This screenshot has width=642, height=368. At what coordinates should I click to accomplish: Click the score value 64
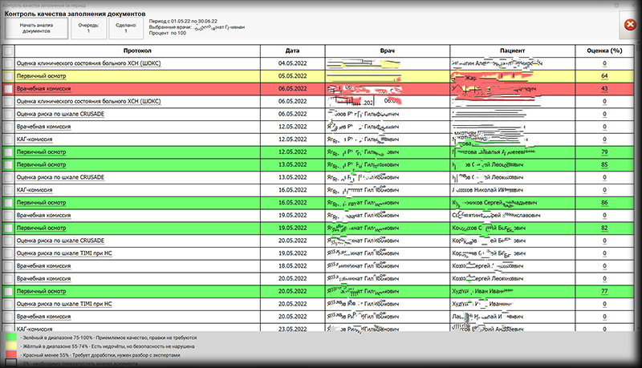click(x=604, y=76)
